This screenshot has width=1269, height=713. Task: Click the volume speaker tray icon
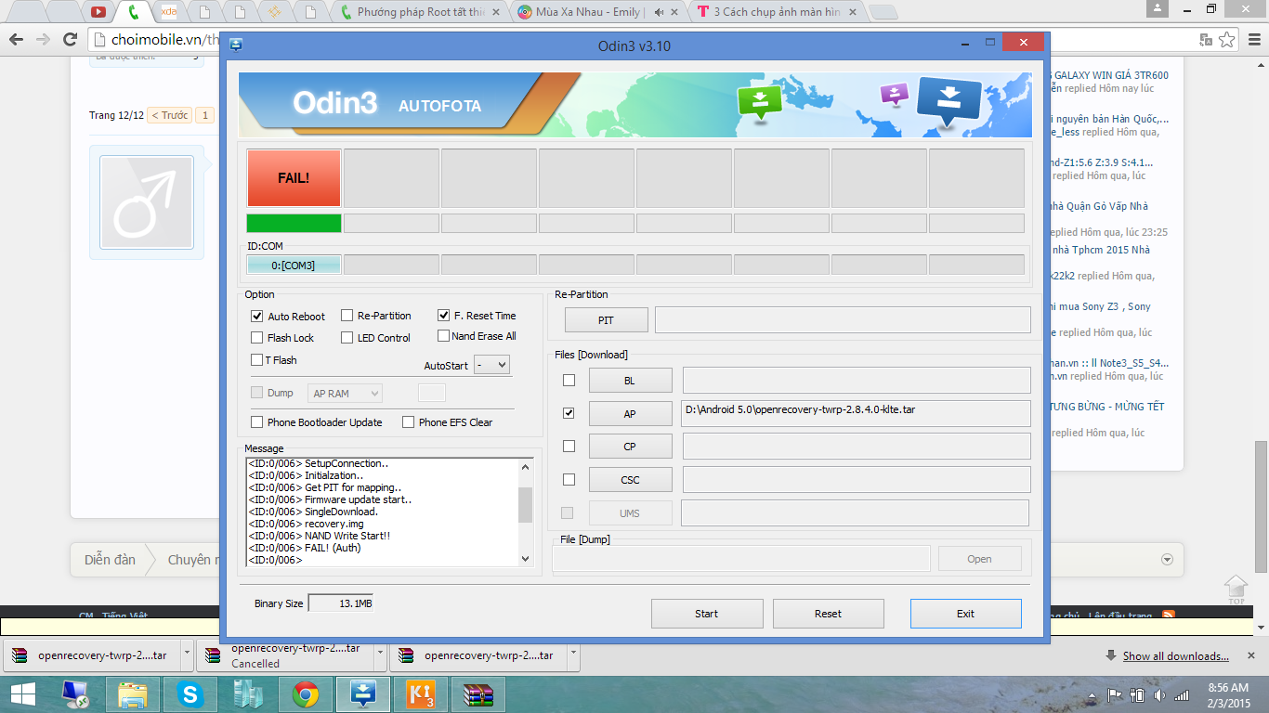1159,695
